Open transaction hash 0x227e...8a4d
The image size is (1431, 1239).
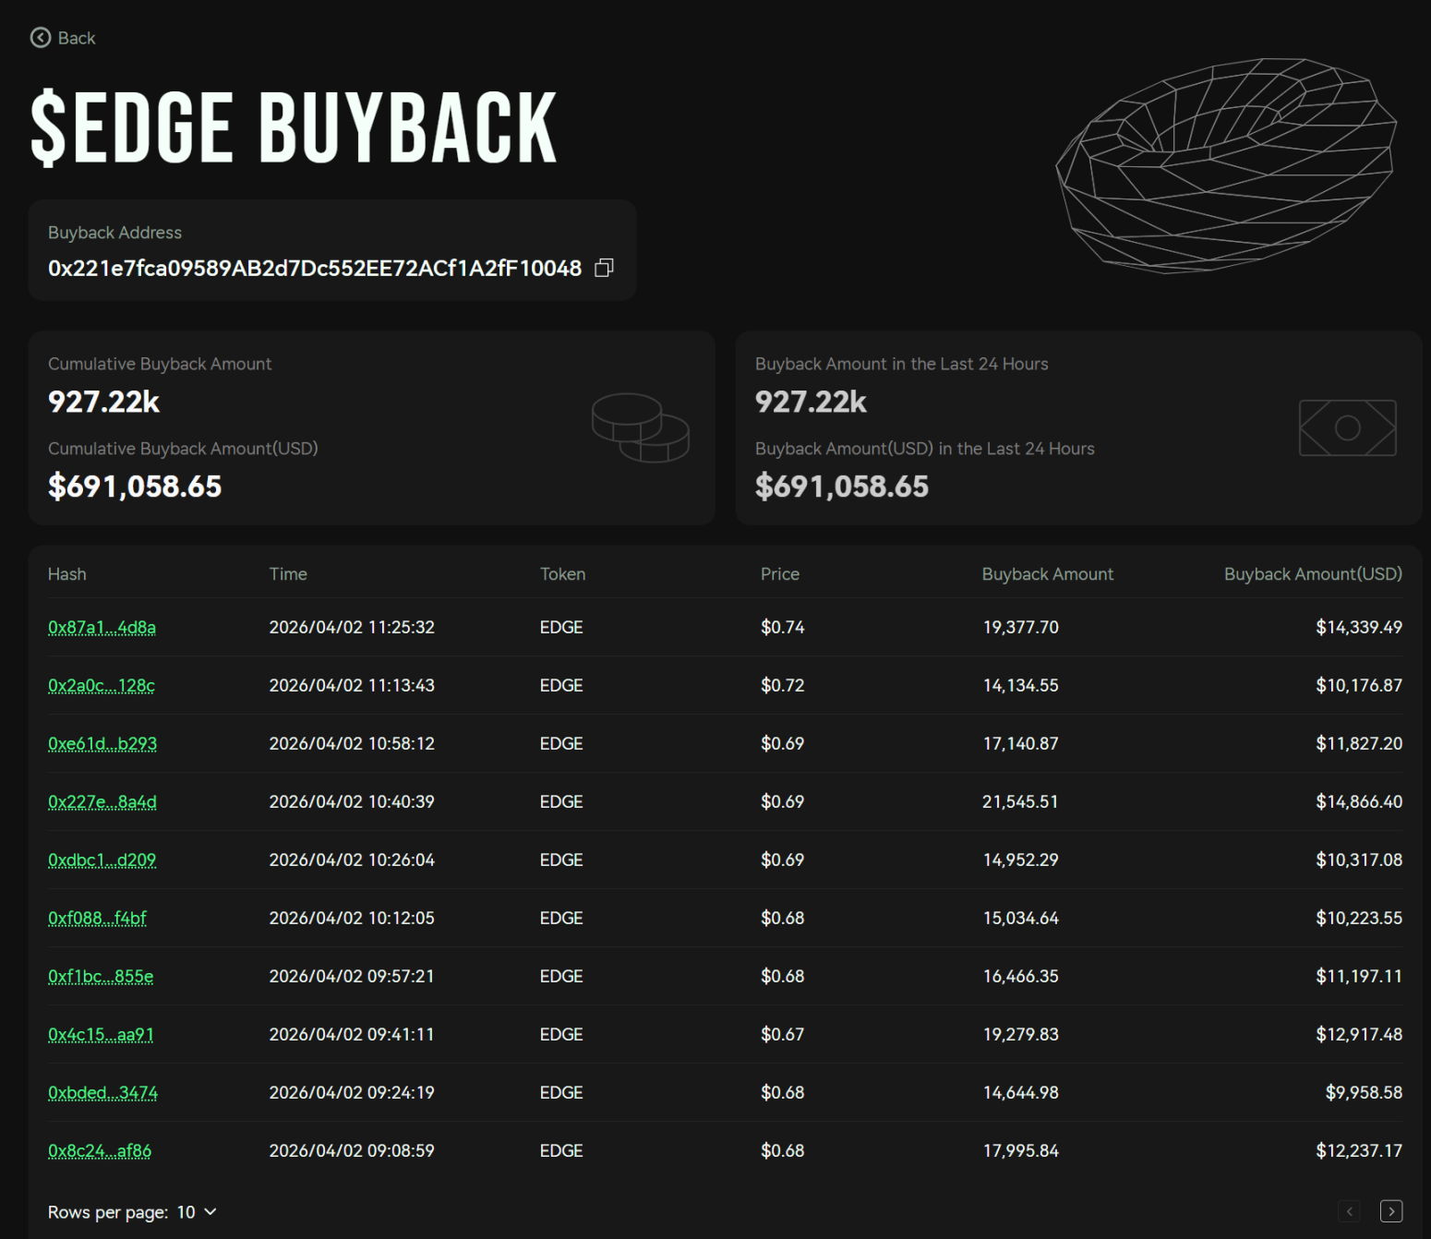102,802
